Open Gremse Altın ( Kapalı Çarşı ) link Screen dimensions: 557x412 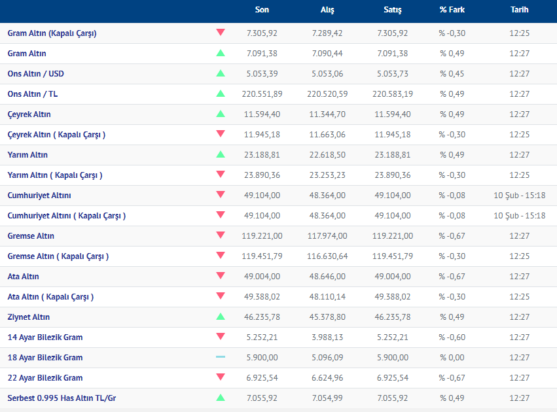[x=58, y=256]
